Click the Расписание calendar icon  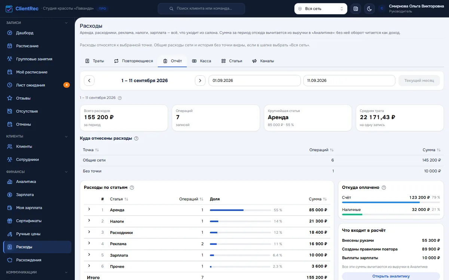click(x=10, y=46)
